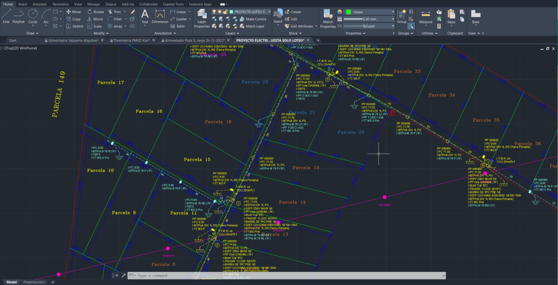This screenshot has width=558, height=285.
Task: Start the Measure utility
Action: (x=425, y=16)
